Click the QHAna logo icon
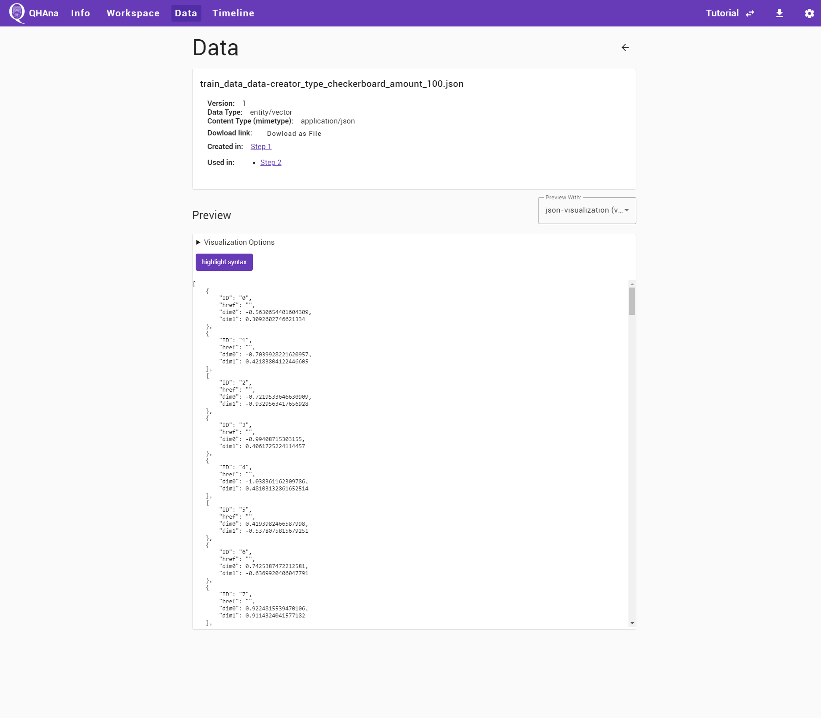The image size is (821, 718). point(17,13)
